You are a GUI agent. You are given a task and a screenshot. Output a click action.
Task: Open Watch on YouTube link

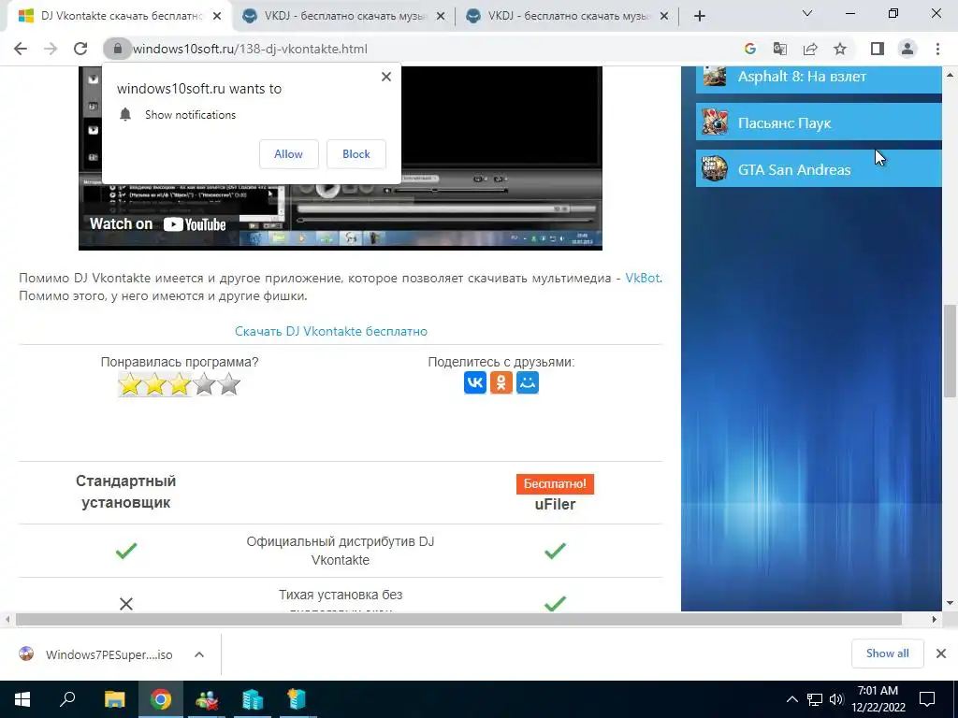click(157, 224)
